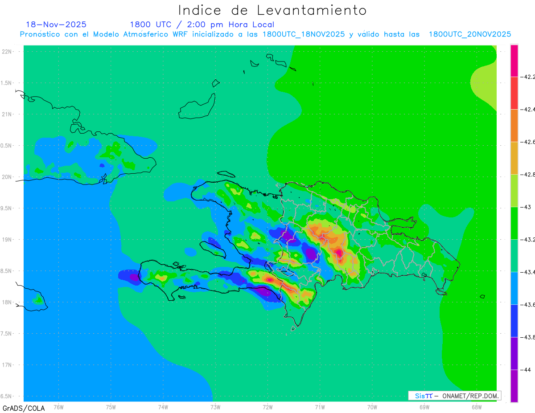
Task: Click the yellow-green swatch above -43
Action: pos(514,191)
